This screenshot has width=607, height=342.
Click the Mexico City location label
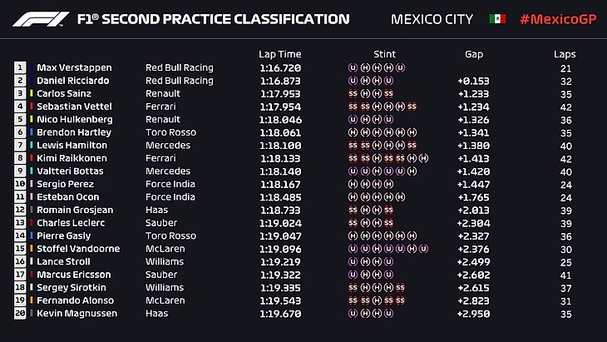coord(432,19)
